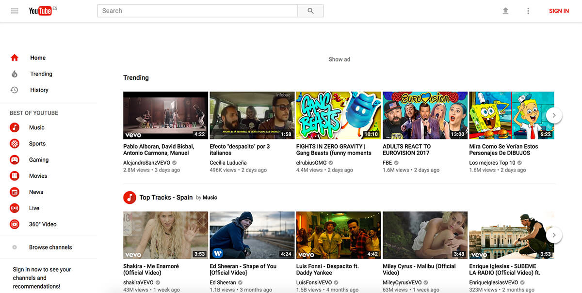Click the Sports ball icon
This screenshot has height=293, width=582.
15,143
